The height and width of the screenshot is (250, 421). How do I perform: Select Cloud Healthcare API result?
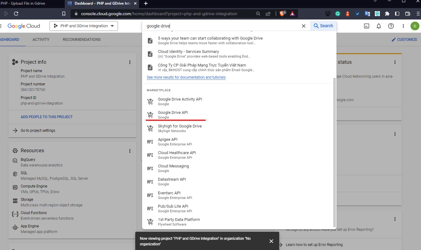click(237, 155)
